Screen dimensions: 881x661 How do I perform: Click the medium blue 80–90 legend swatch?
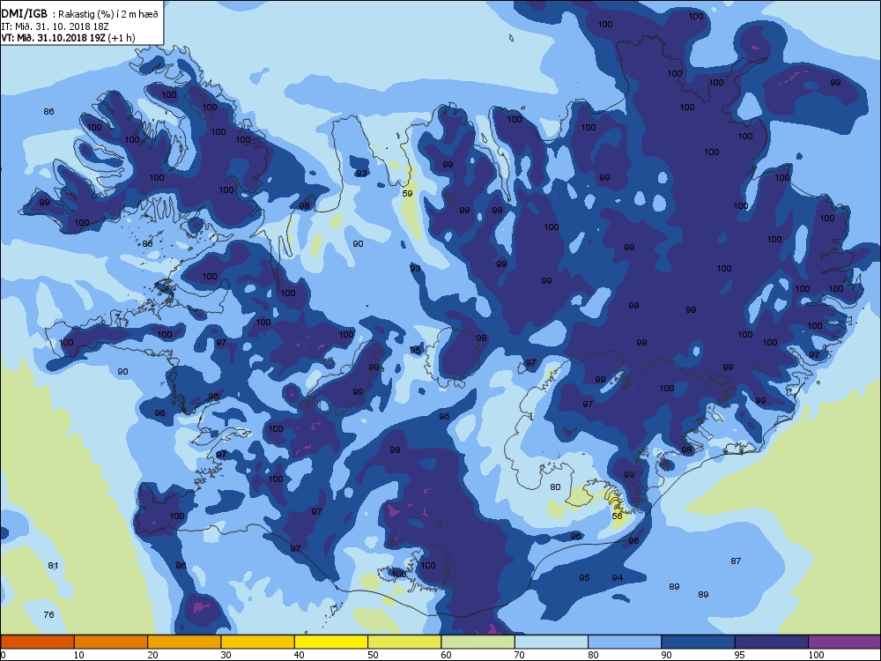[x=625, y=642]
